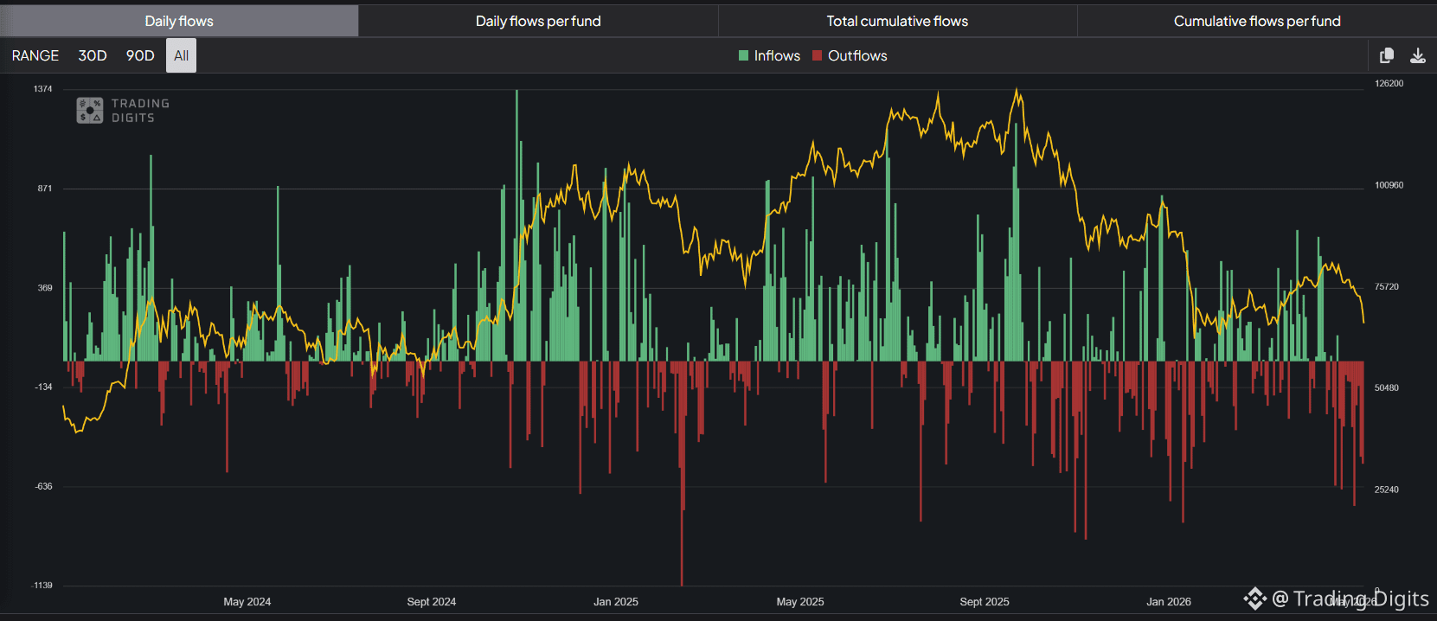Click the Trading Digits logo icon
The image size is (1437, 621).
pyautogui.click(x=90, y=111)
